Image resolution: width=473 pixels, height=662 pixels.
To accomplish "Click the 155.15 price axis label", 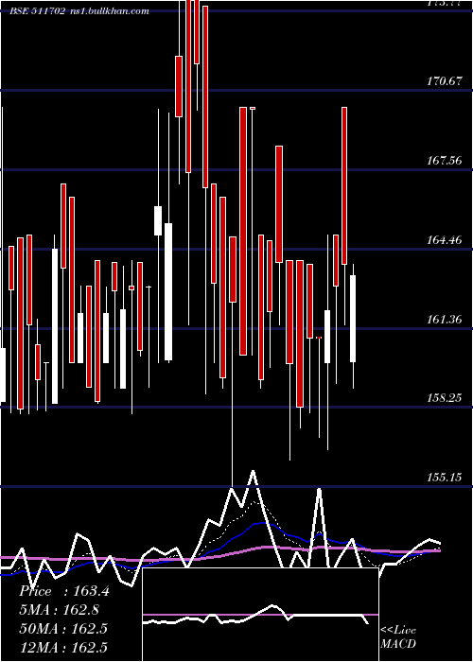I will pos(445,477).
